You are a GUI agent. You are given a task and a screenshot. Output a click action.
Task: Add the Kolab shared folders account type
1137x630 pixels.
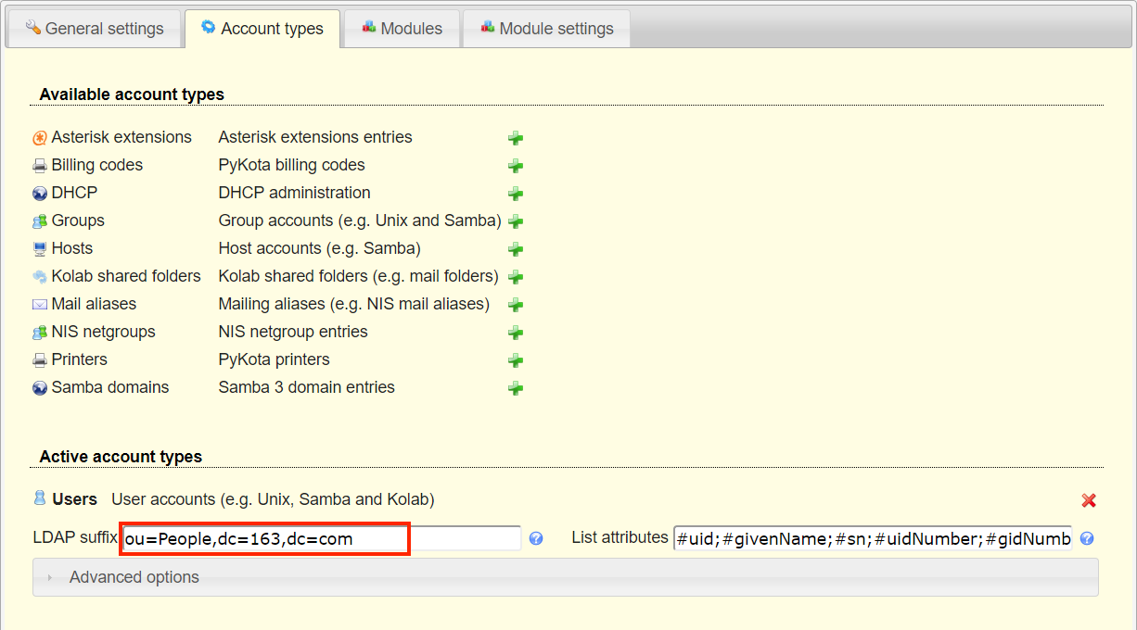pos(516,277)
